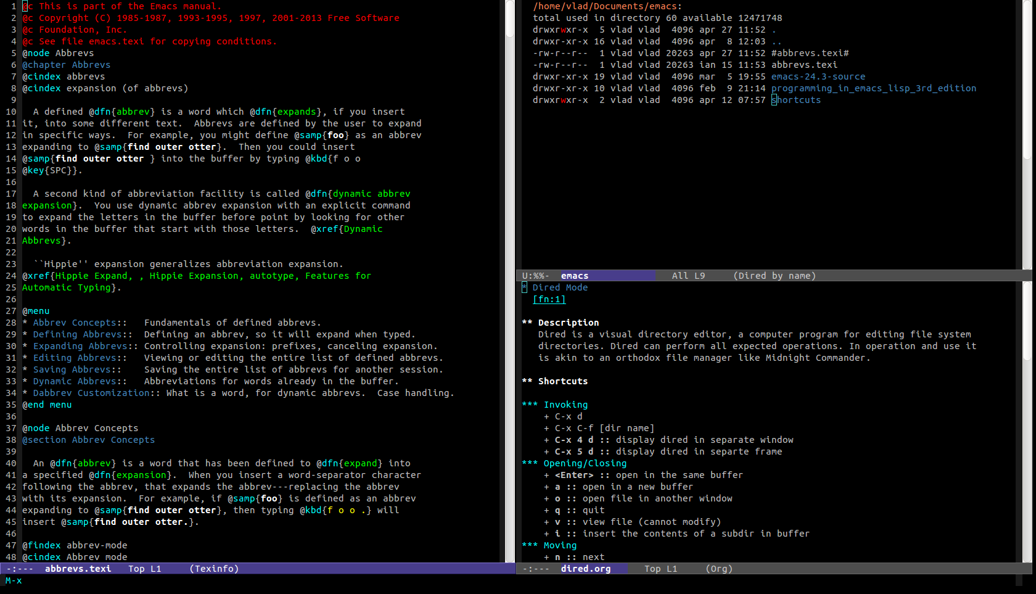Click 'C-x 5 d' separate frame item
1036x594 pixels.
coord(663,452)
